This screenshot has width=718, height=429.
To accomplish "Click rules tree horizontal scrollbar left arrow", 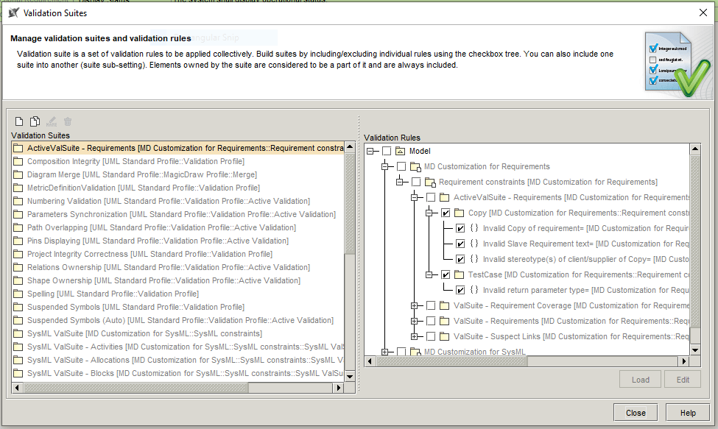I will [x=370, y=361].
